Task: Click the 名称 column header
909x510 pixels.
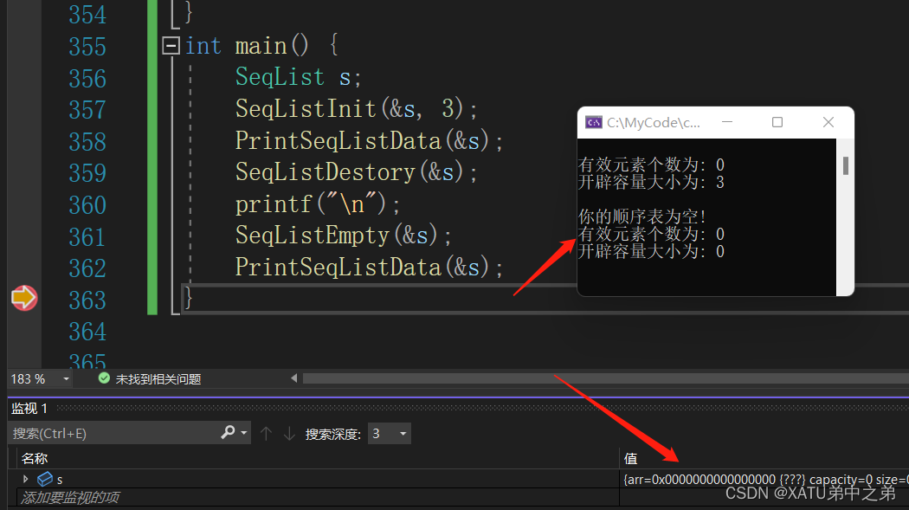Action: click(x=35, y=458)
